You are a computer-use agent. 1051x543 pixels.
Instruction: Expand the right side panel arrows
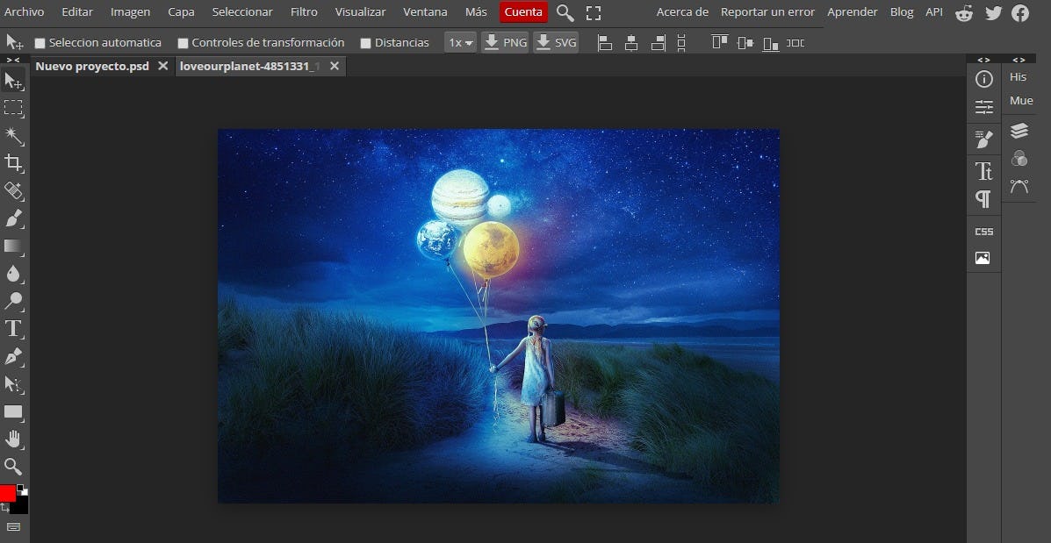point(983,60)
